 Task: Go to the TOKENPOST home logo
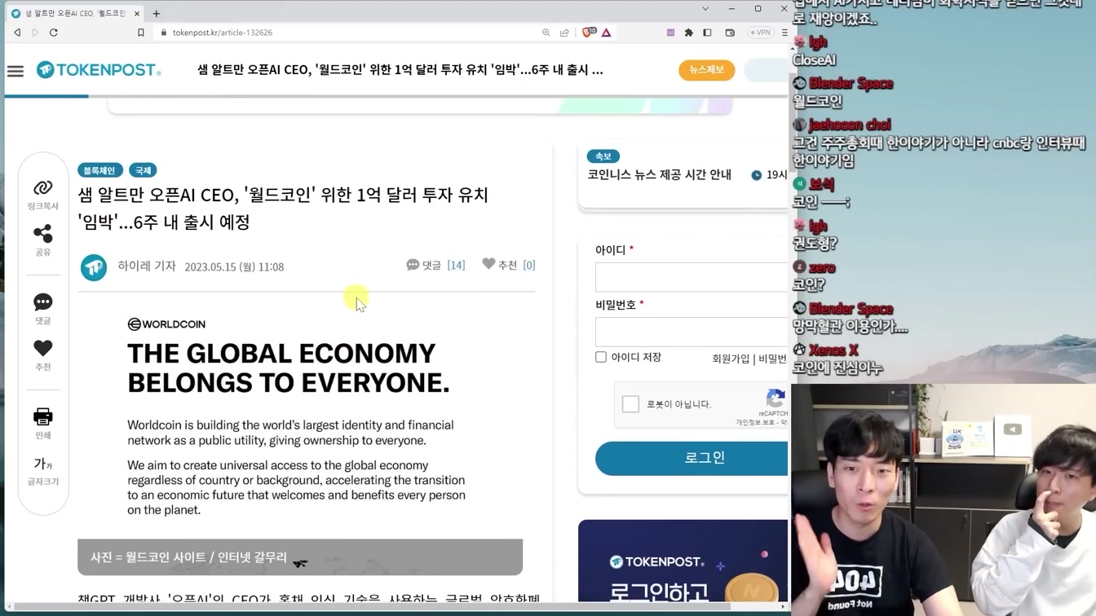(x=99, y=70)
